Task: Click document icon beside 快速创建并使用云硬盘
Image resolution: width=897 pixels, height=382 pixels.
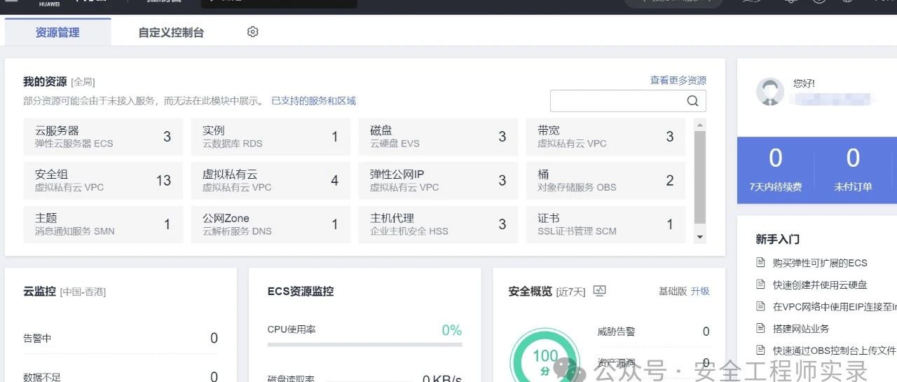Action: (760, 285)
